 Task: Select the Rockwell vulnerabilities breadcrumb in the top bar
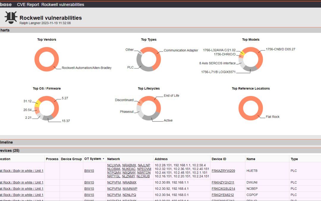pyautogui.click(x=63, y=4)
